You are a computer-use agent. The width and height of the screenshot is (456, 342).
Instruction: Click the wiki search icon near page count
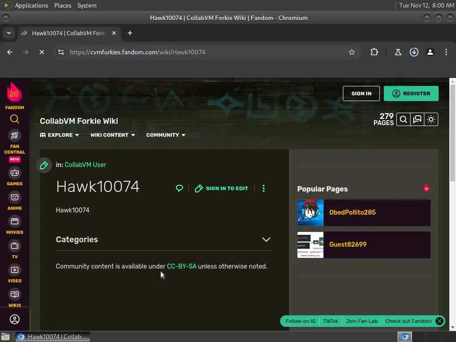coord(403,119)
